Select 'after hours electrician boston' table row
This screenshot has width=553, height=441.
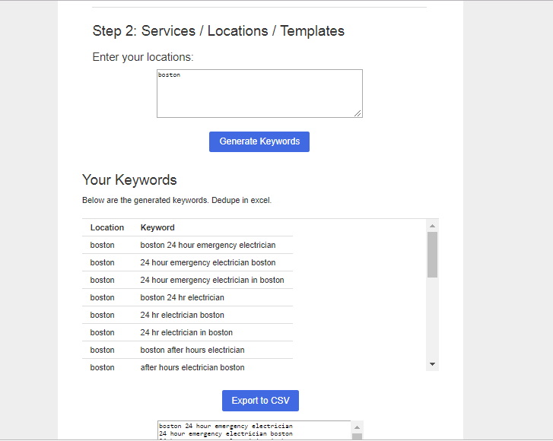click(x=192, y=367)
